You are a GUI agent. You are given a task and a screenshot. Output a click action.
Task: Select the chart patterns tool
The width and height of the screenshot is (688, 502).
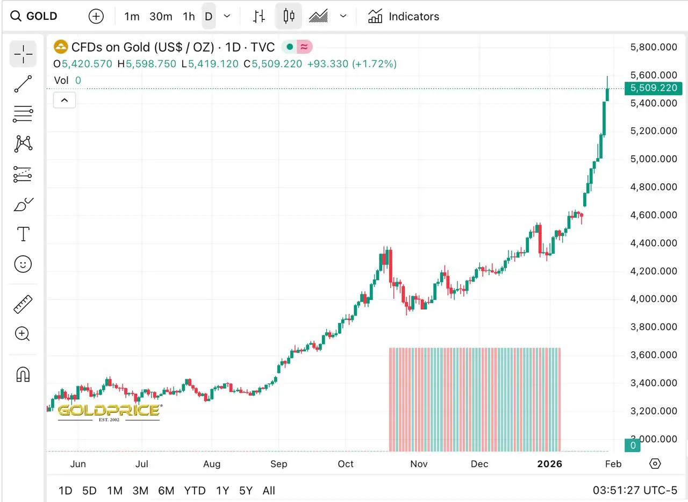[23, 144]
